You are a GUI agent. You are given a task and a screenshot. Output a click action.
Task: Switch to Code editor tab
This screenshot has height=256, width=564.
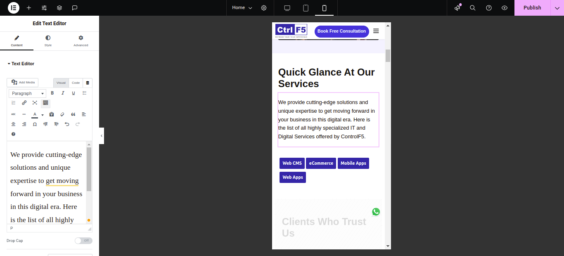(76, 83)
